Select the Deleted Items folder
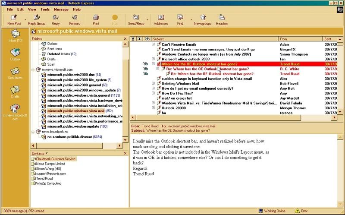 59,54
